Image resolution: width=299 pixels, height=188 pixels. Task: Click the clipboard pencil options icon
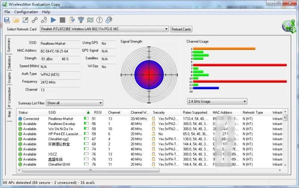[72, 20]
